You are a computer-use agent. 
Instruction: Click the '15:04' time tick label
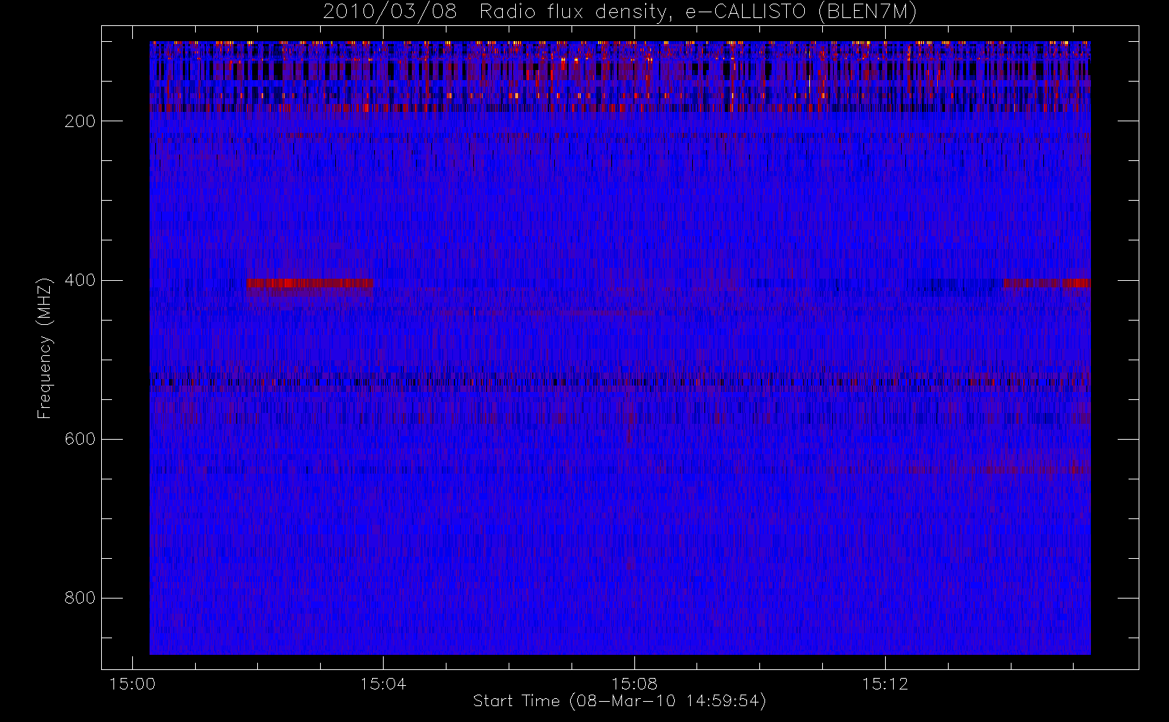383,683
